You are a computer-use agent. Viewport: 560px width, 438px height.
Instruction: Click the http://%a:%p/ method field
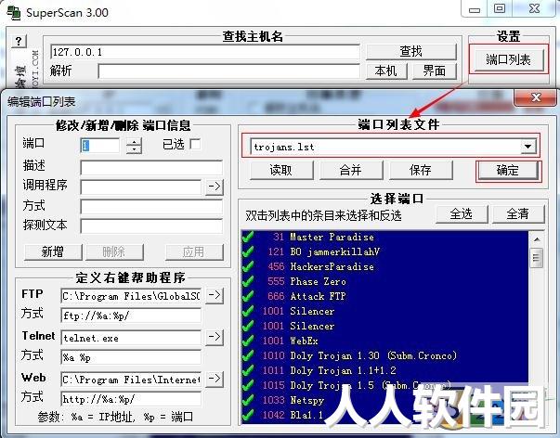131,399
